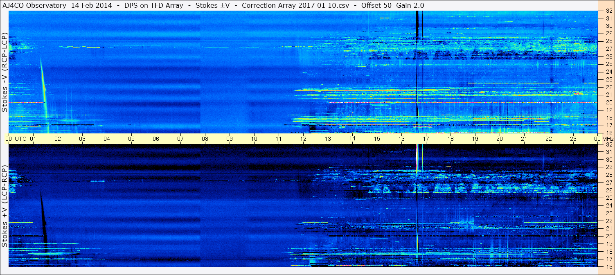Pick the 06 hour tick on time axis
The width and height of the screenshot is (615, 275).
coord(156,139)
